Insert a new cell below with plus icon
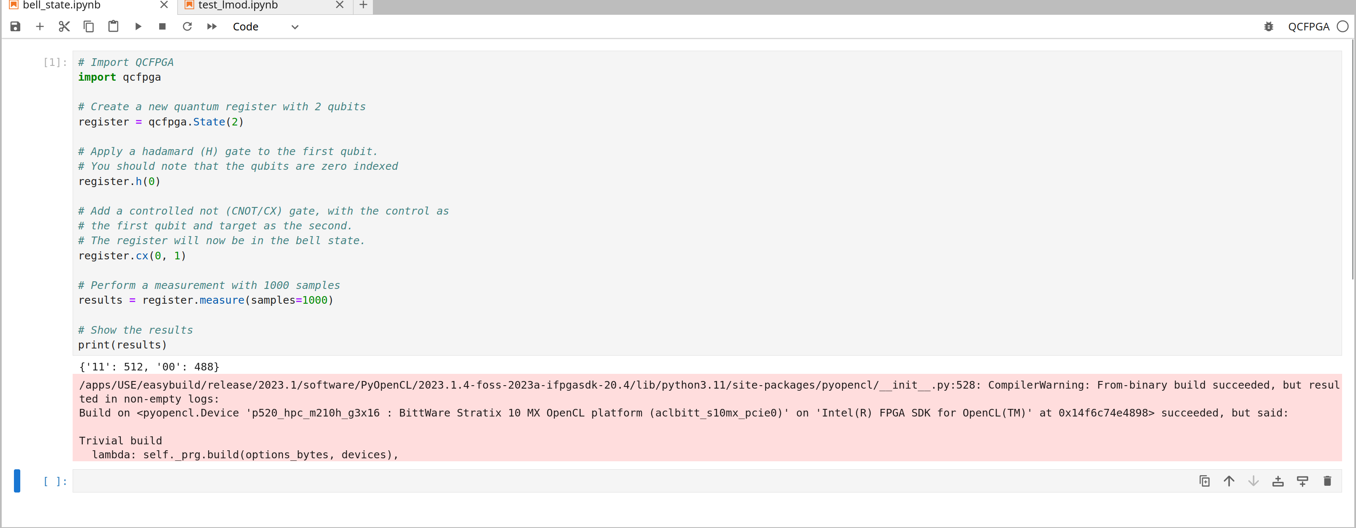 tap(39, 26)
